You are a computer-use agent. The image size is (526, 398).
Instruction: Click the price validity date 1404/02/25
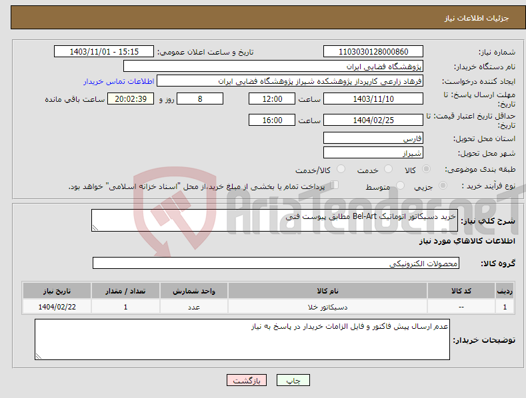tap(373, 120)
